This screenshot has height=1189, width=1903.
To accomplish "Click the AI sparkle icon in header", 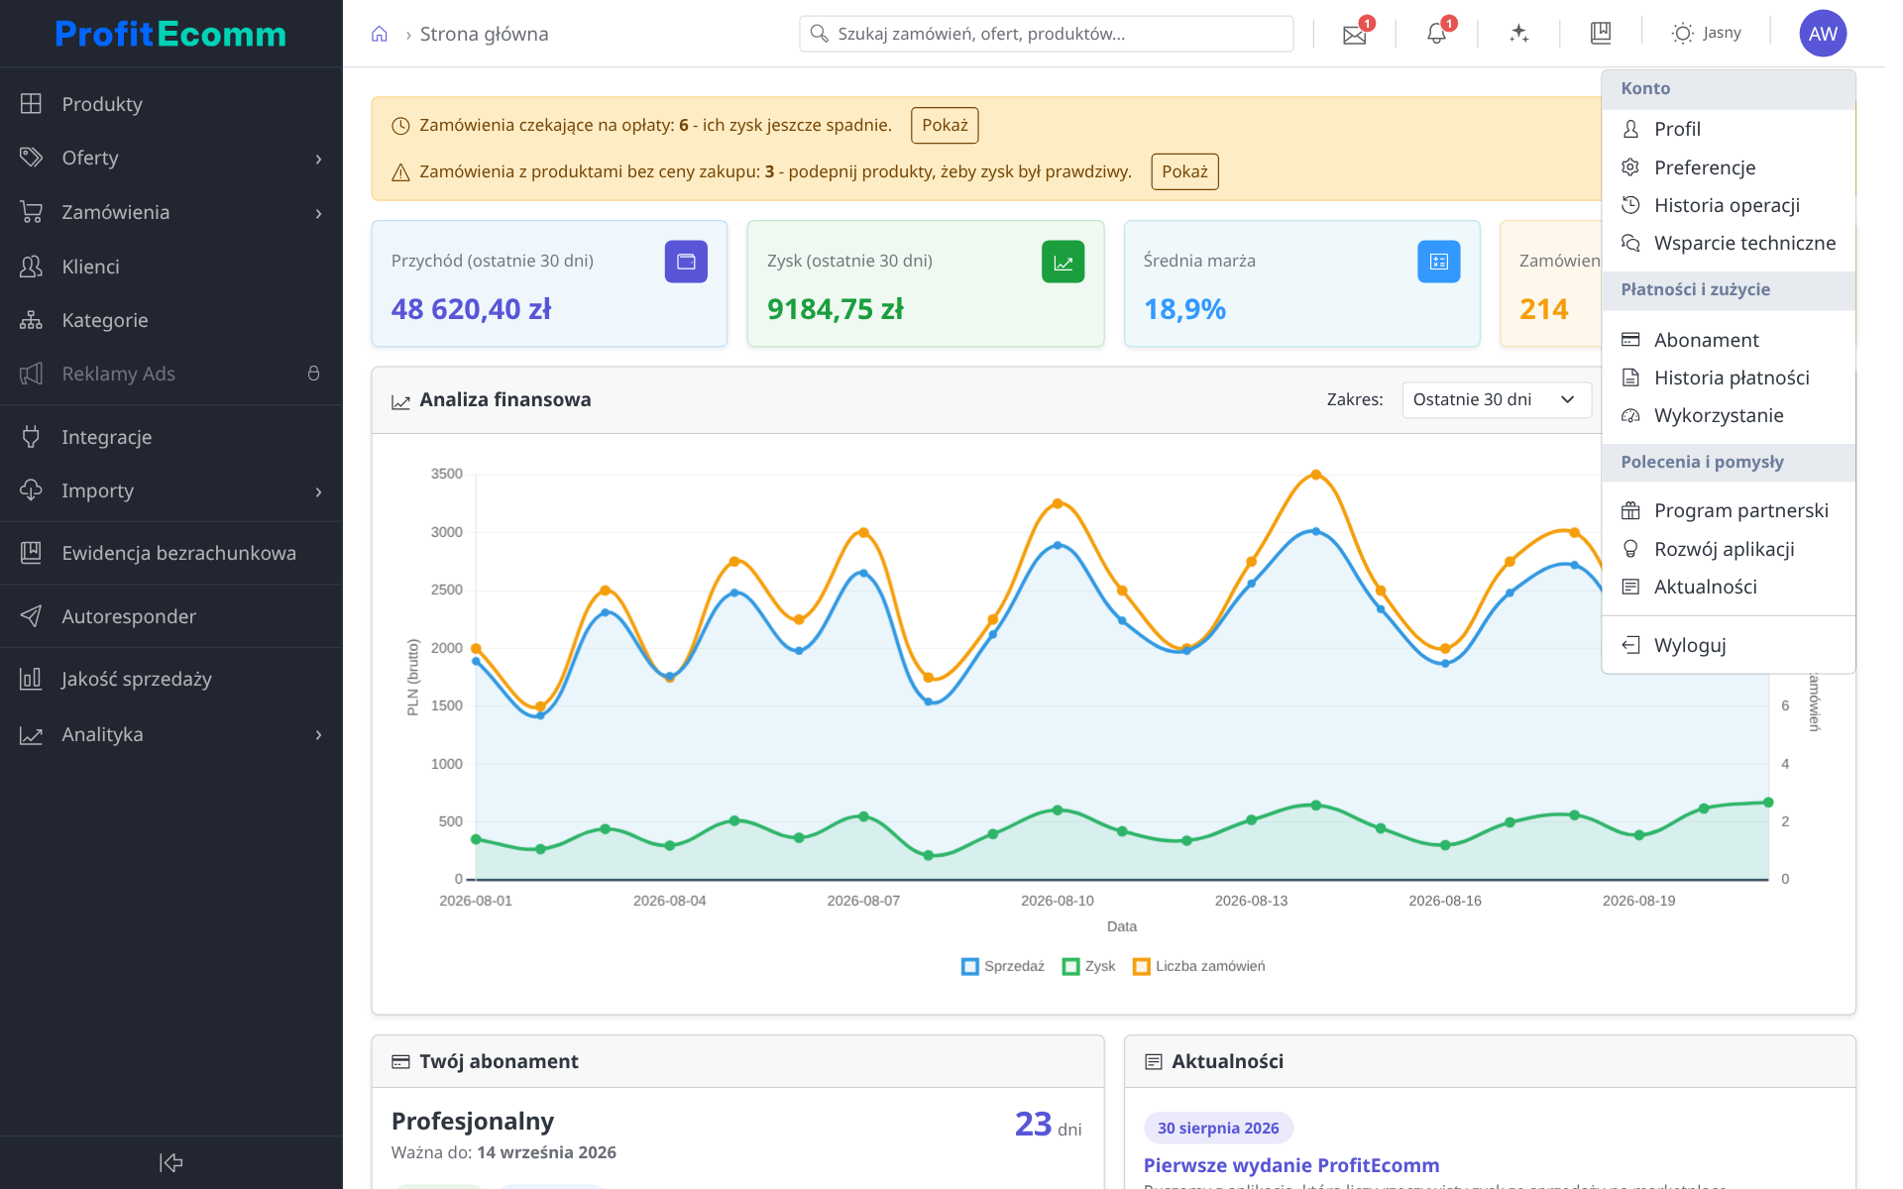I will pos(1518,34).
